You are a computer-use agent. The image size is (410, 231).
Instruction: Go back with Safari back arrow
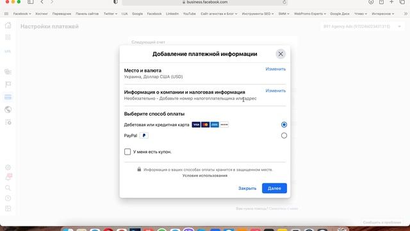tap(42, 2)
